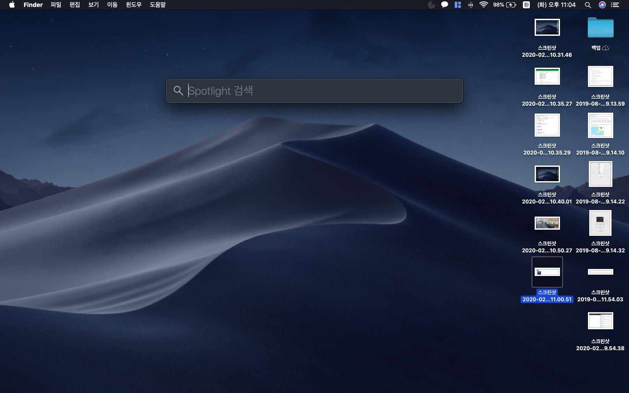Viewport: 629px width, 393px height.
Task: Open the Wi-Fi status menu
Action: point(484,5)
